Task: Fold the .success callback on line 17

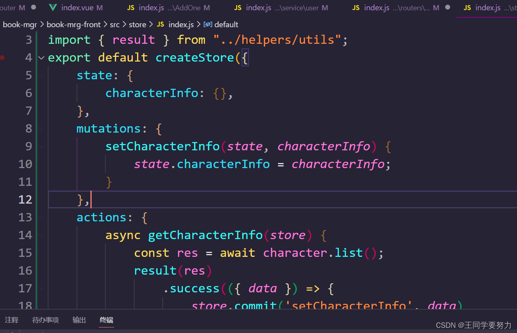Action: [41, 288]
